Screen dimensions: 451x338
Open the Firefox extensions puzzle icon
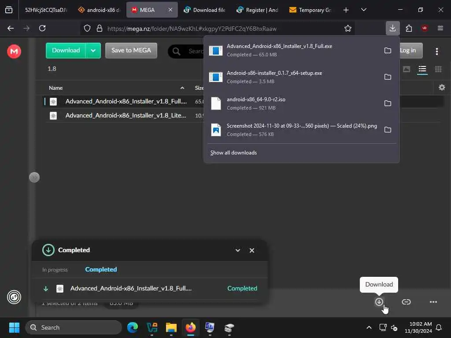(409, 28)
